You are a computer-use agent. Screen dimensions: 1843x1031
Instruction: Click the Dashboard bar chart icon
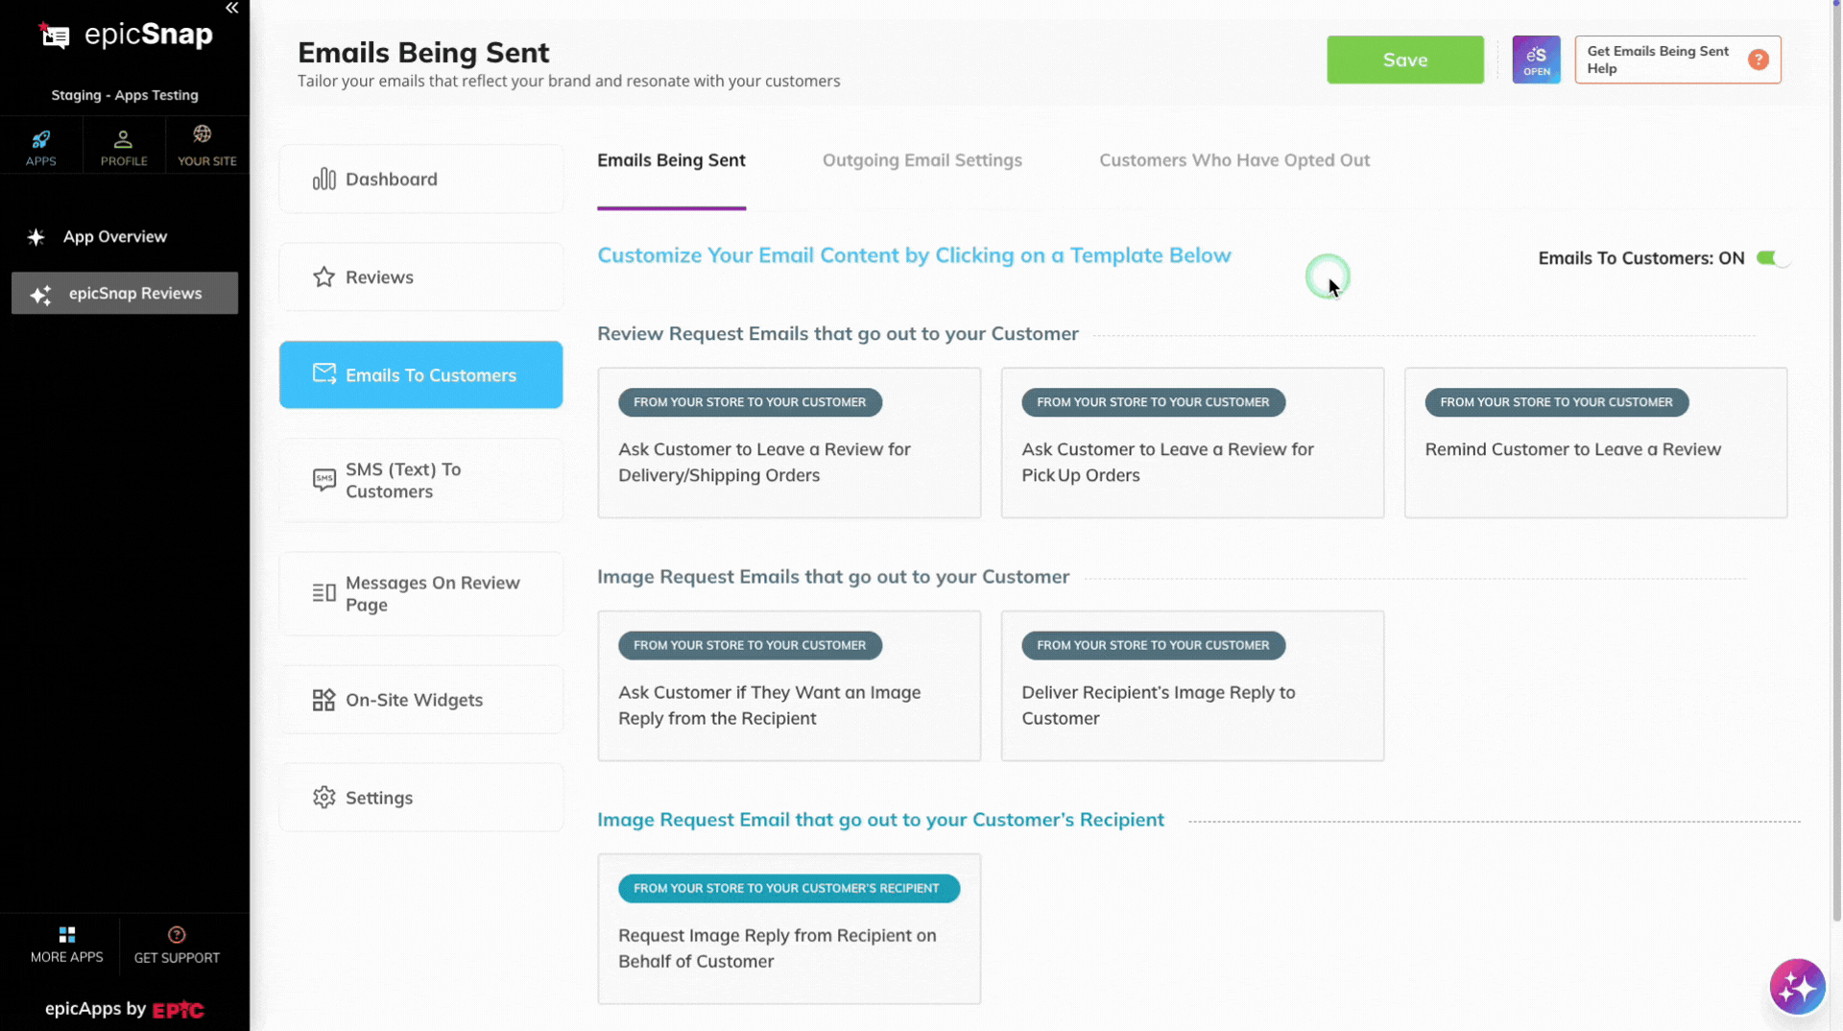[x=323, y=180]
